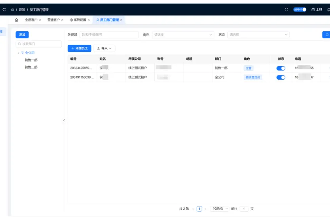Switch to the 全部客户 tab
330x220 pixels.
point(31,20)
